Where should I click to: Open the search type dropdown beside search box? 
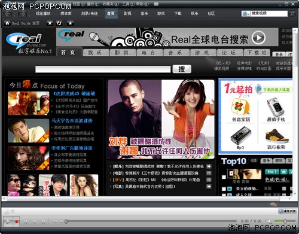pos(245,14)
